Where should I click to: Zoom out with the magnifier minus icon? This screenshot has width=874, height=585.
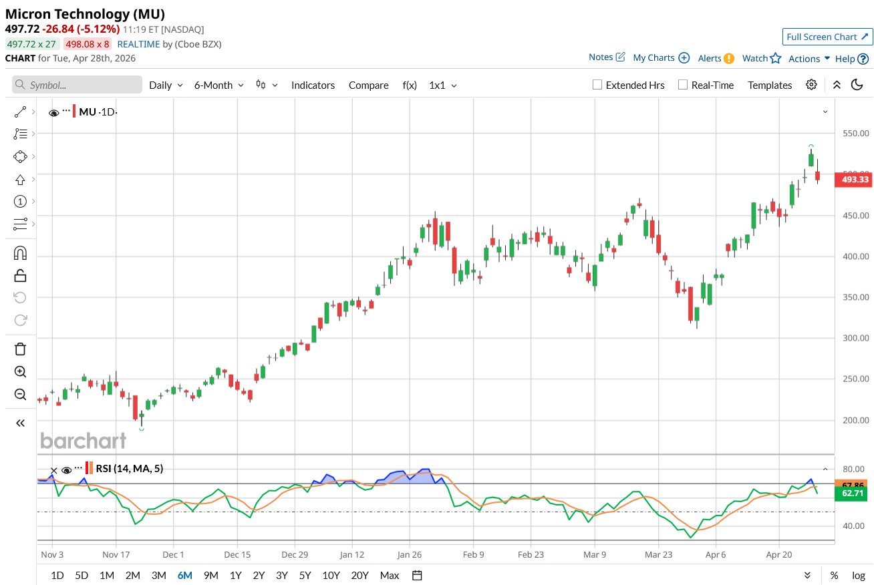20,394
